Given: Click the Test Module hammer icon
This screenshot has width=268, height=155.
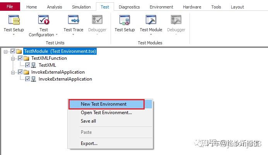Looking at the screenshot, I should [x=151, y=20].
